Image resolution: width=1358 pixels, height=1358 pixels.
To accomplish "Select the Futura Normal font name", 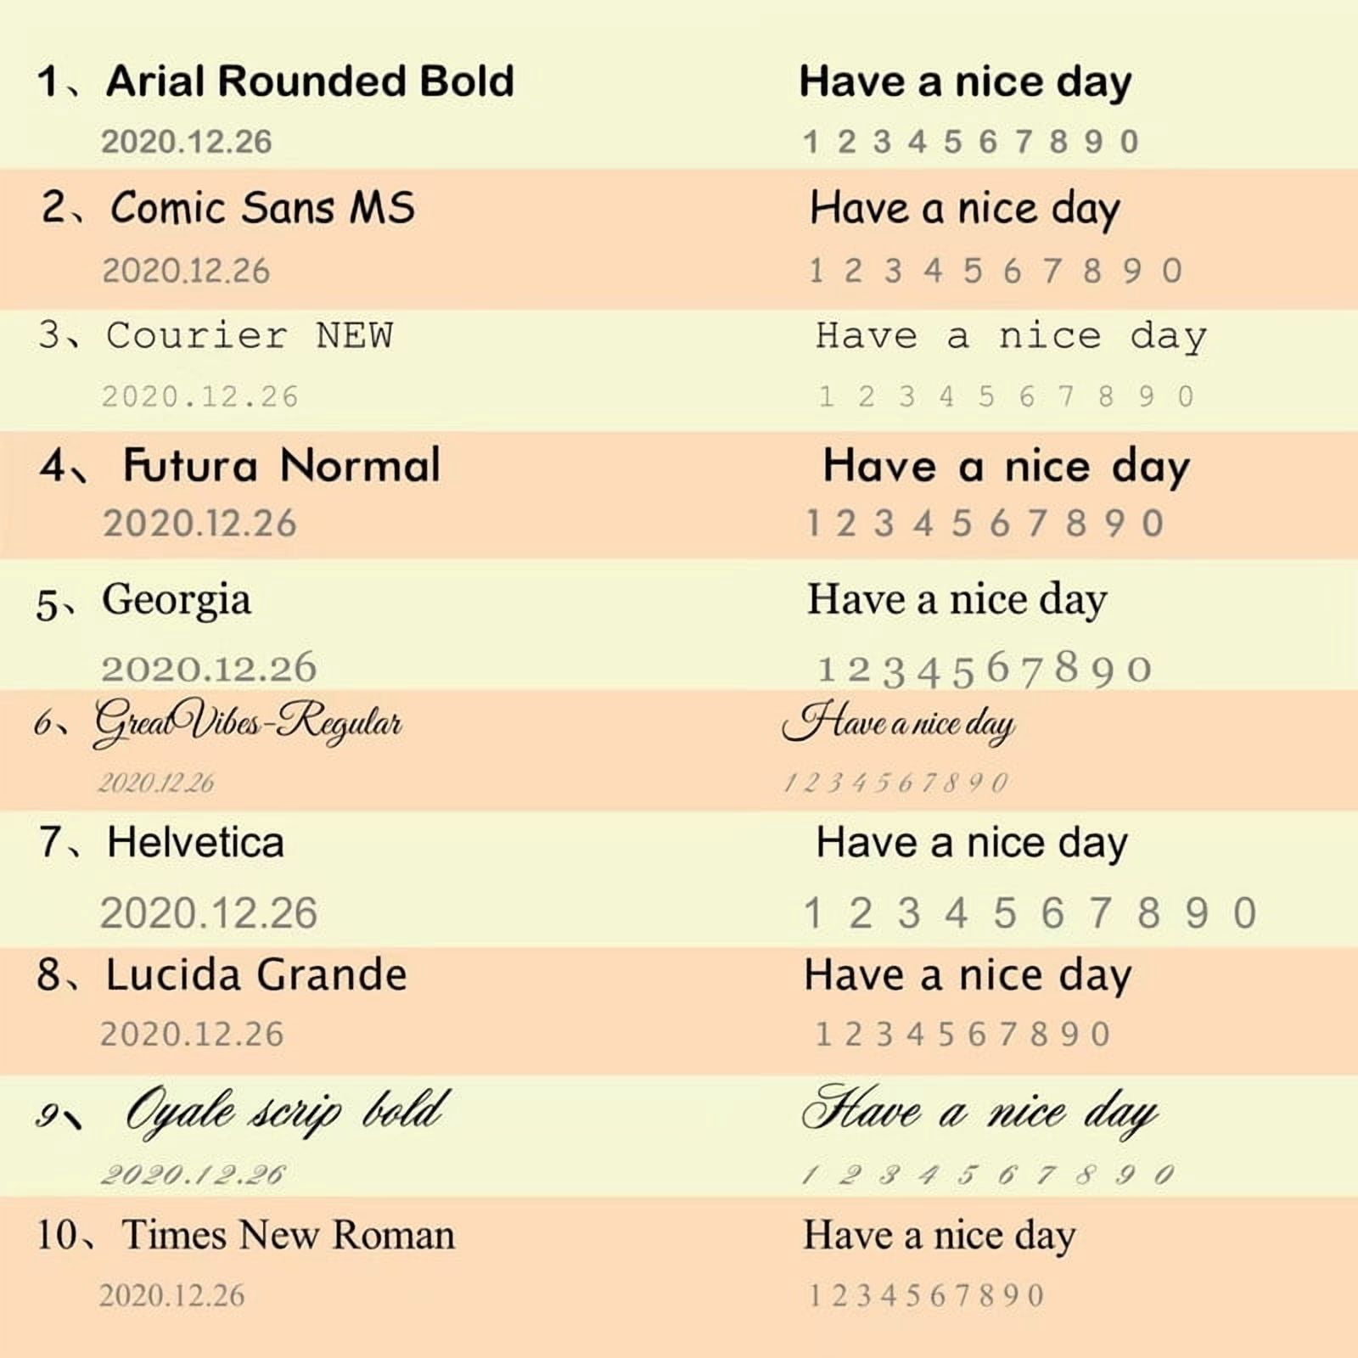I will (282, 466).
